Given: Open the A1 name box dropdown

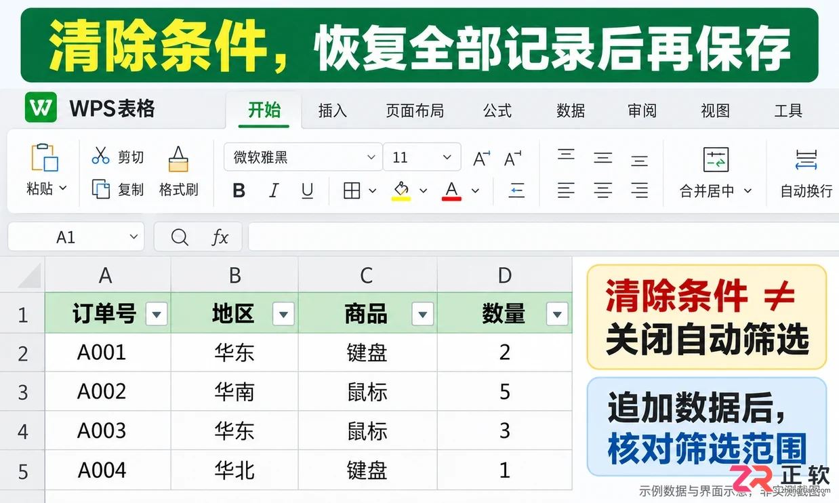Looking at the screenshot, I should pyautogui.click(x=133, y=237).
